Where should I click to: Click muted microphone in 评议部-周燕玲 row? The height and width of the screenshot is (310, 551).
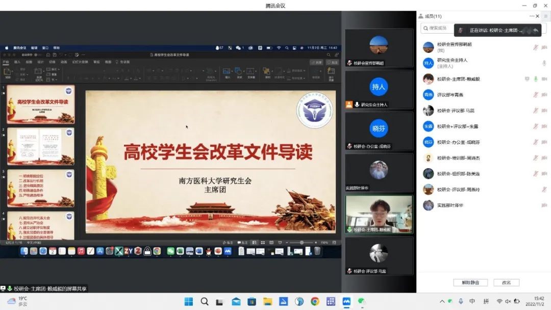(544, 190)
